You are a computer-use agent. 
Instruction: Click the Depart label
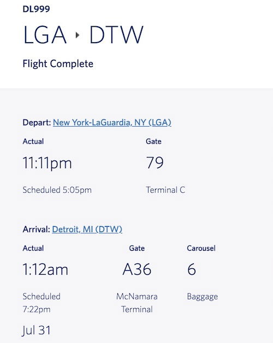[x=37, y=122]
